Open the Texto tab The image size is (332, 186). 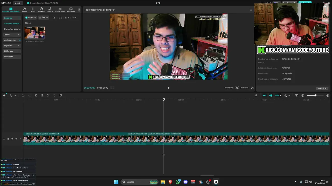click(x=33, y=10)
